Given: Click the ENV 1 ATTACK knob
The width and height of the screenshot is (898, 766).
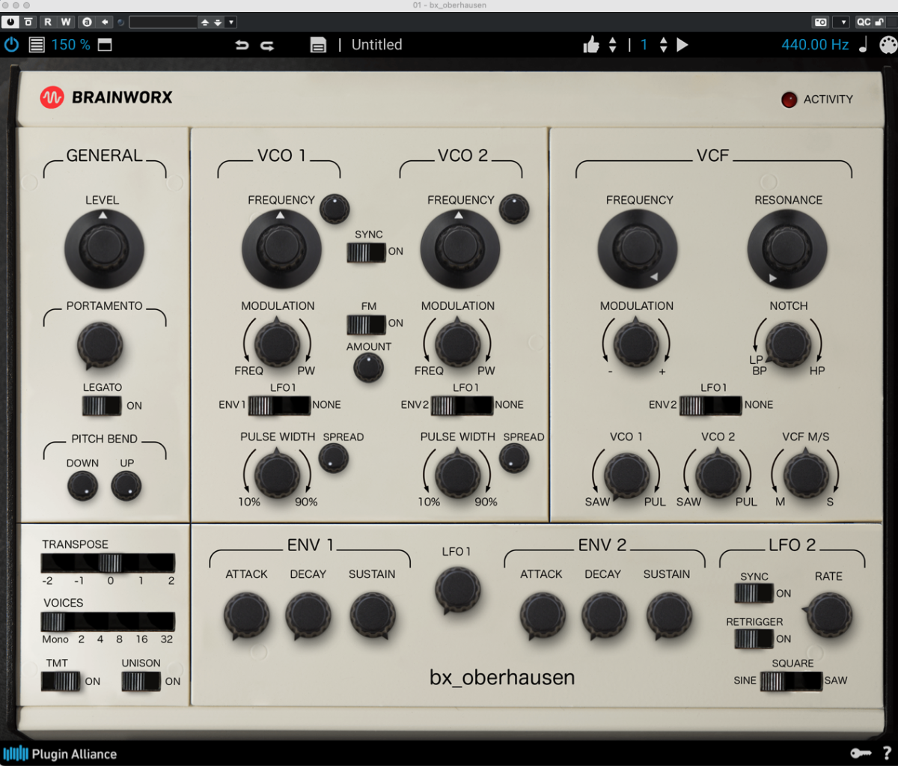Looking at the screenshot, I should pos(246,615).
